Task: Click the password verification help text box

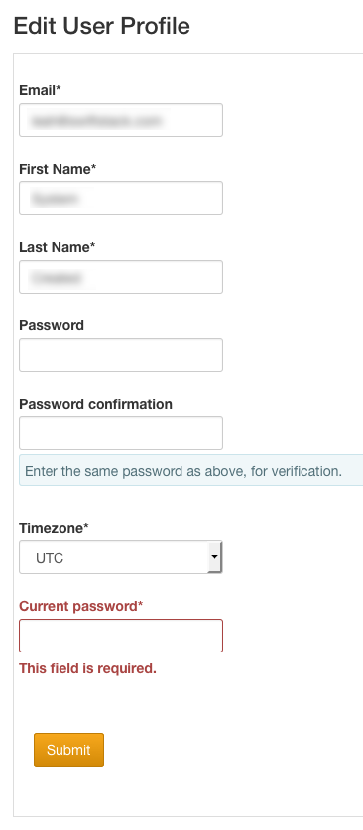Action: coord(191,471)
